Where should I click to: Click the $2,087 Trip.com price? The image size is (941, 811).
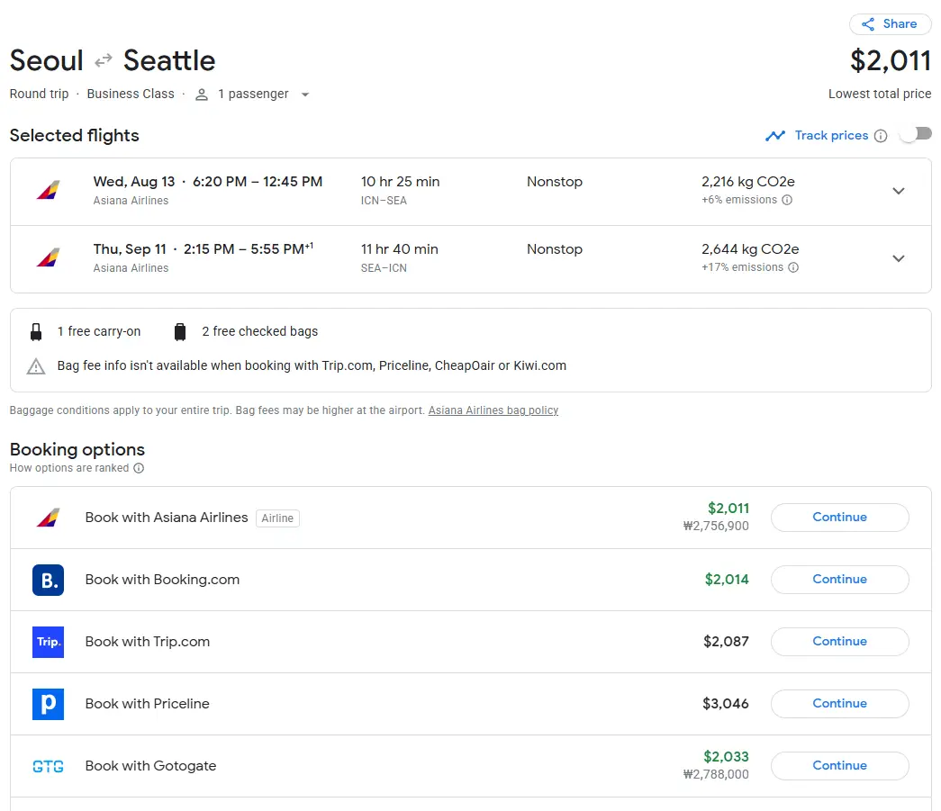click(726, 642)
